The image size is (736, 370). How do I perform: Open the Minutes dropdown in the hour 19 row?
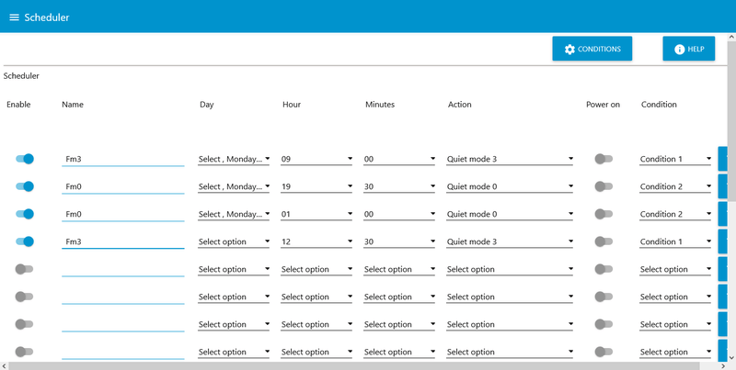tap(399, 187)
